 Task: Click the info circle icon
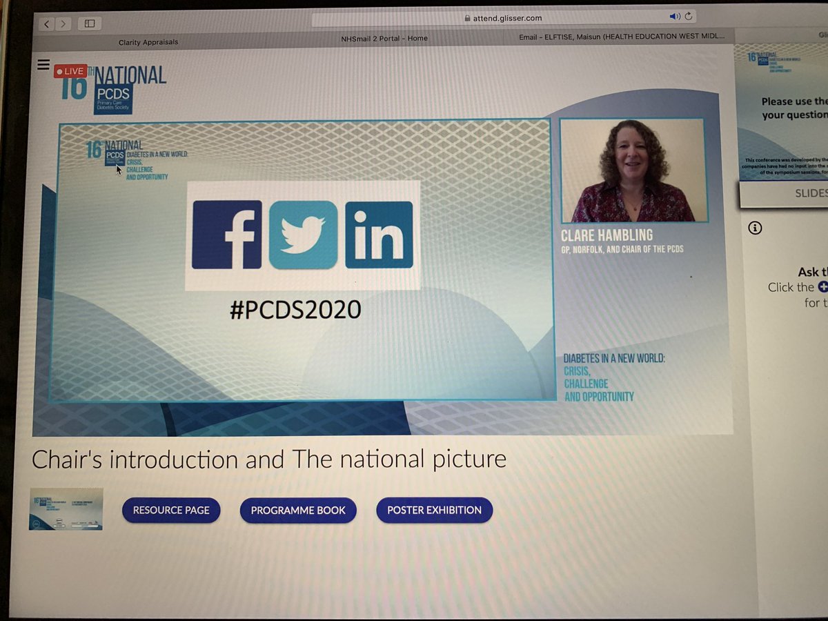(755, 228)
